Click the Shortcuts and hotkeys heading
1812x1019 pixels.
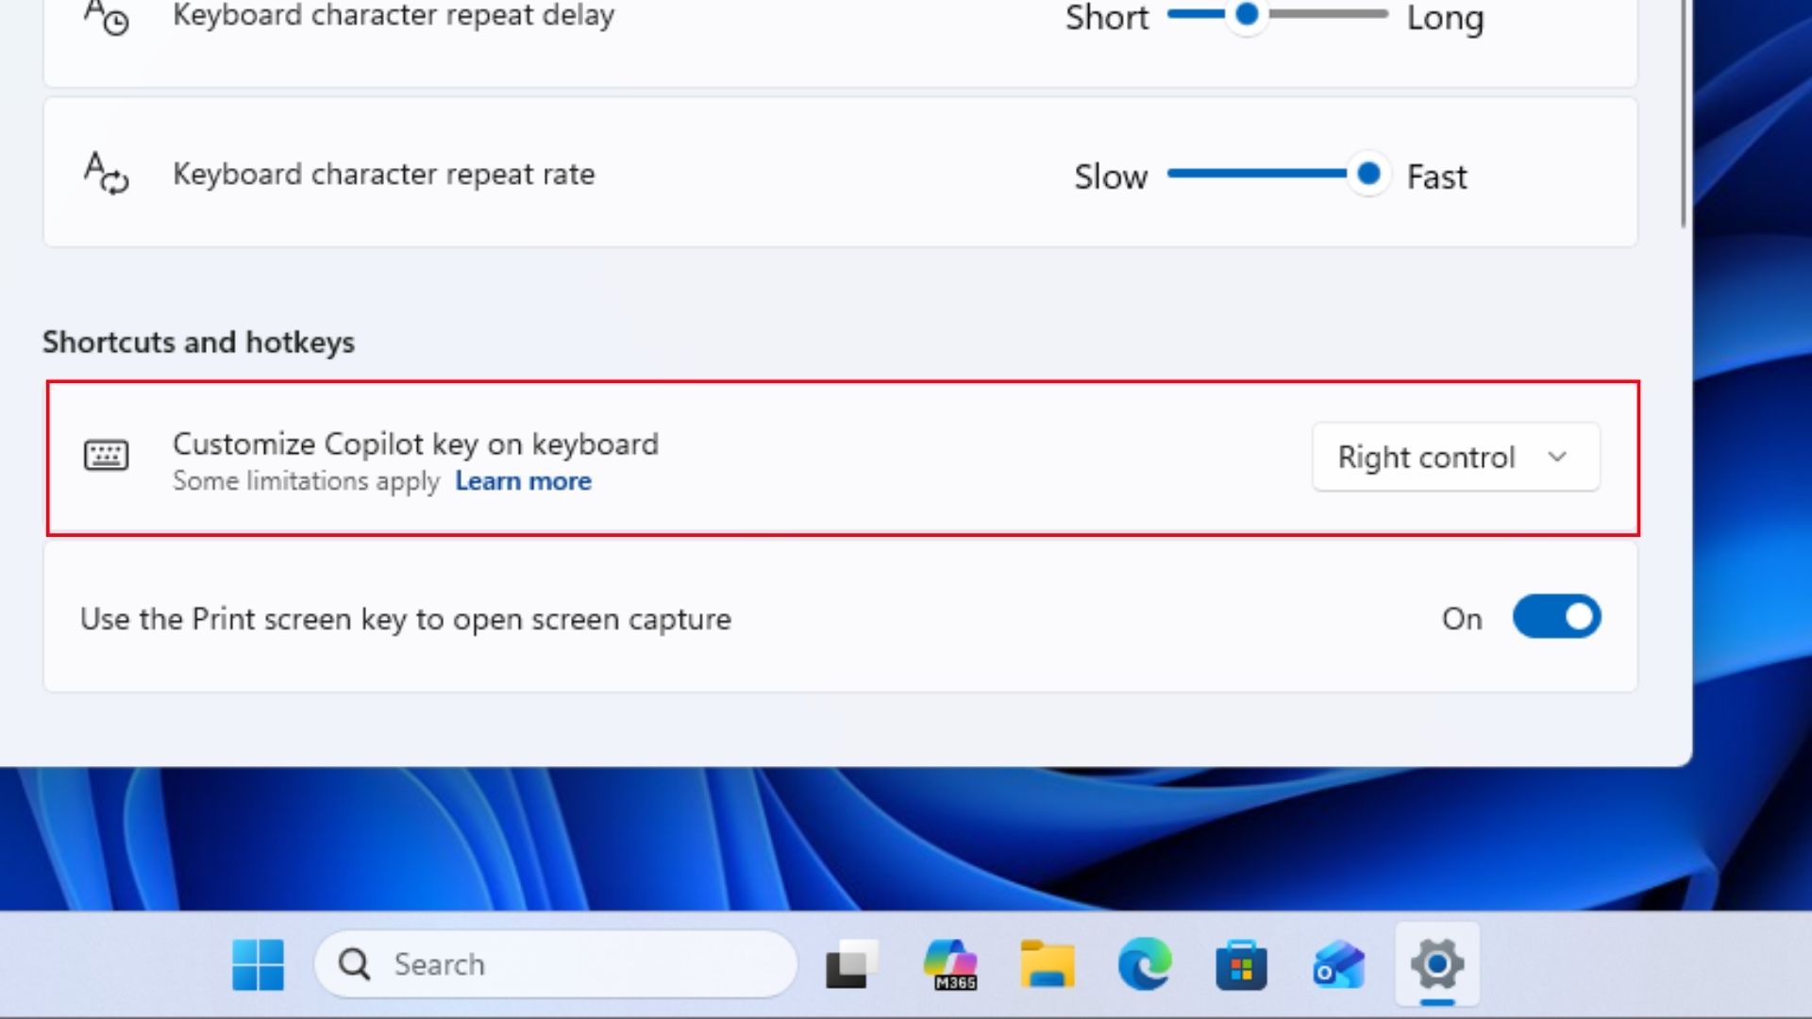(198, 342)
